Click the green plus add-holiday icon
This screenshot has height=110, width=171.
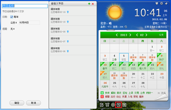pyautogui.click(x=89, y=4)
